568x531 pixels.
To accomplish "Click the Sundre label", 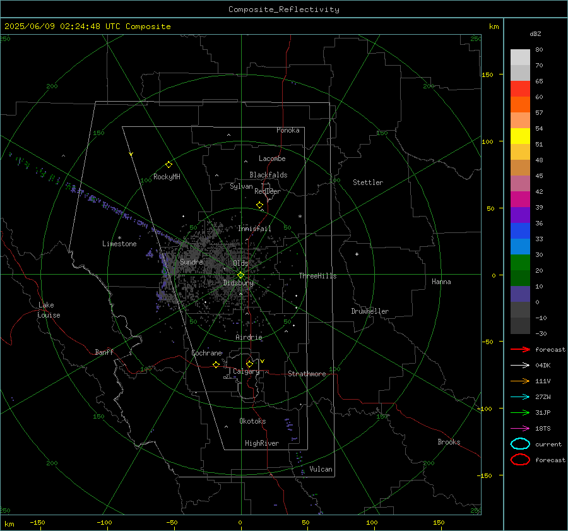I will pyautogui.click(x=191, y=261).
